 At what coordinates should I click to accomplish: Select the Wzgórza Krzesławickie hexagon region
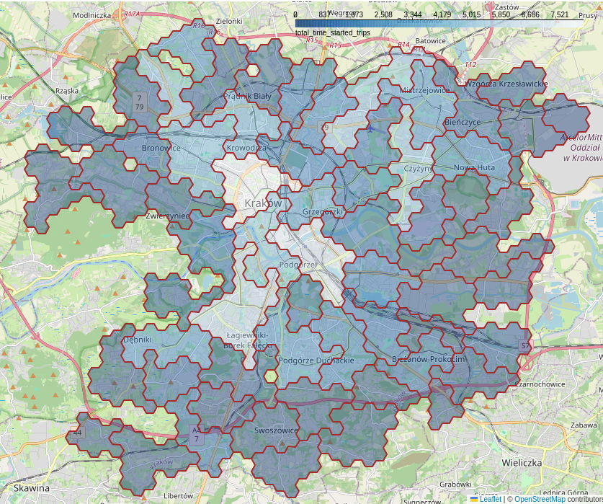(x=506, y=84)
